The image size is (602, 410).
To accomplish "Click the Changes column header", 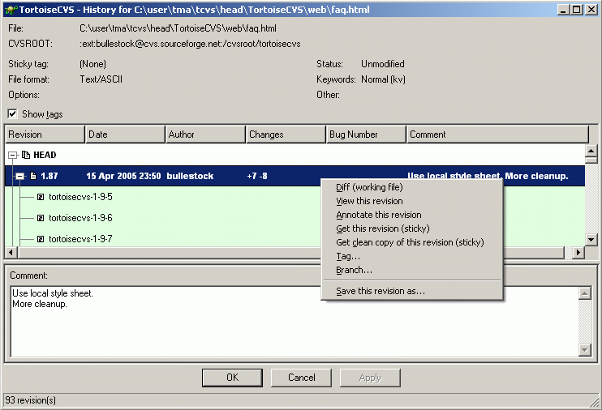I will point(286,135).
